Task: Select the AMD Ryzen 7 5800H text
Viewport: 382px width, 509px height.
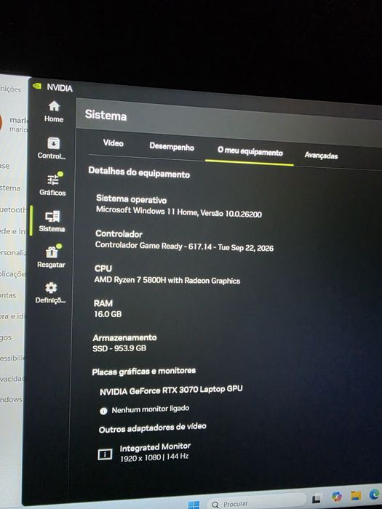Action: tap(167, 280)
